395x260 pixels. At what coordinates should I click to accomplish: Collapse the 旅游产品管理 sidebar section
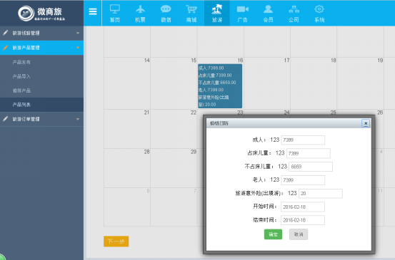(x=41, y=48)
